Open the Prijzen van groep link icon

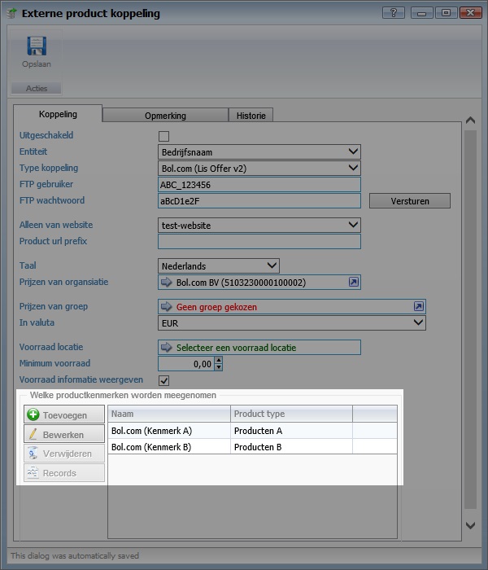(418, 307)
